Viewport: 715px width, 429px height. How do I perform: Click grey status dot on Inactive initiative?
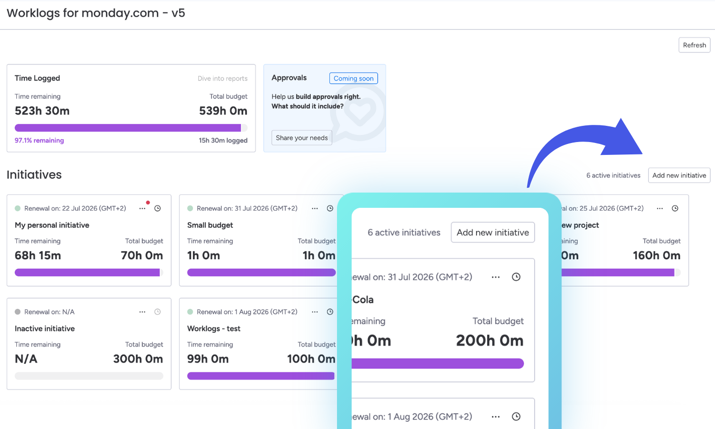pos(18,312)
